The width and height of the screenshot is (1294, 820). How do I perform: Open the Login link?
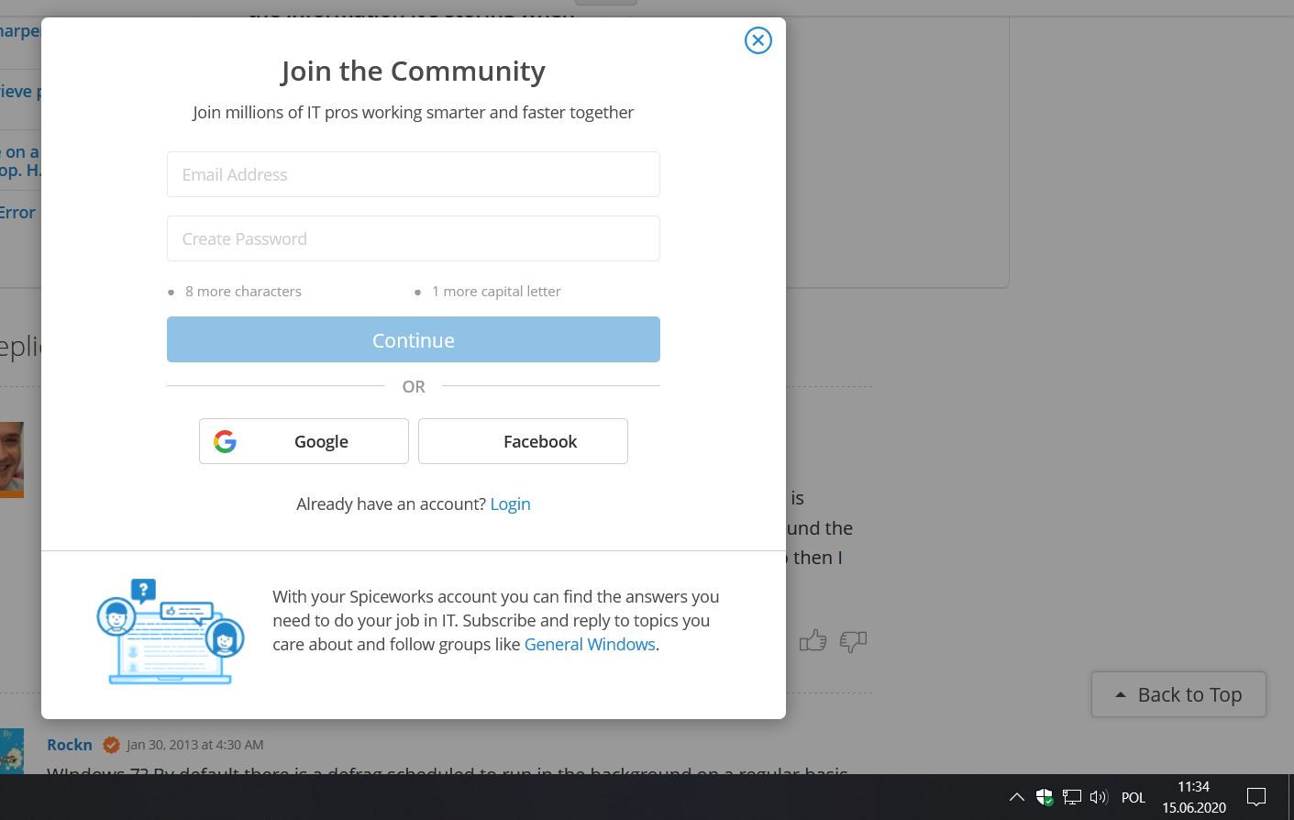pos(510,504)
